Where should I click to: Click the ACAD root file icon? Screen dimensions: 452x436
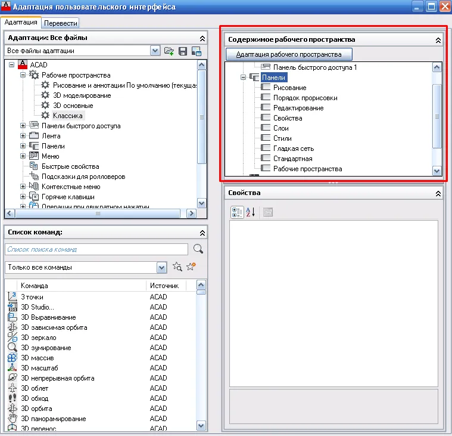[23, 64]
